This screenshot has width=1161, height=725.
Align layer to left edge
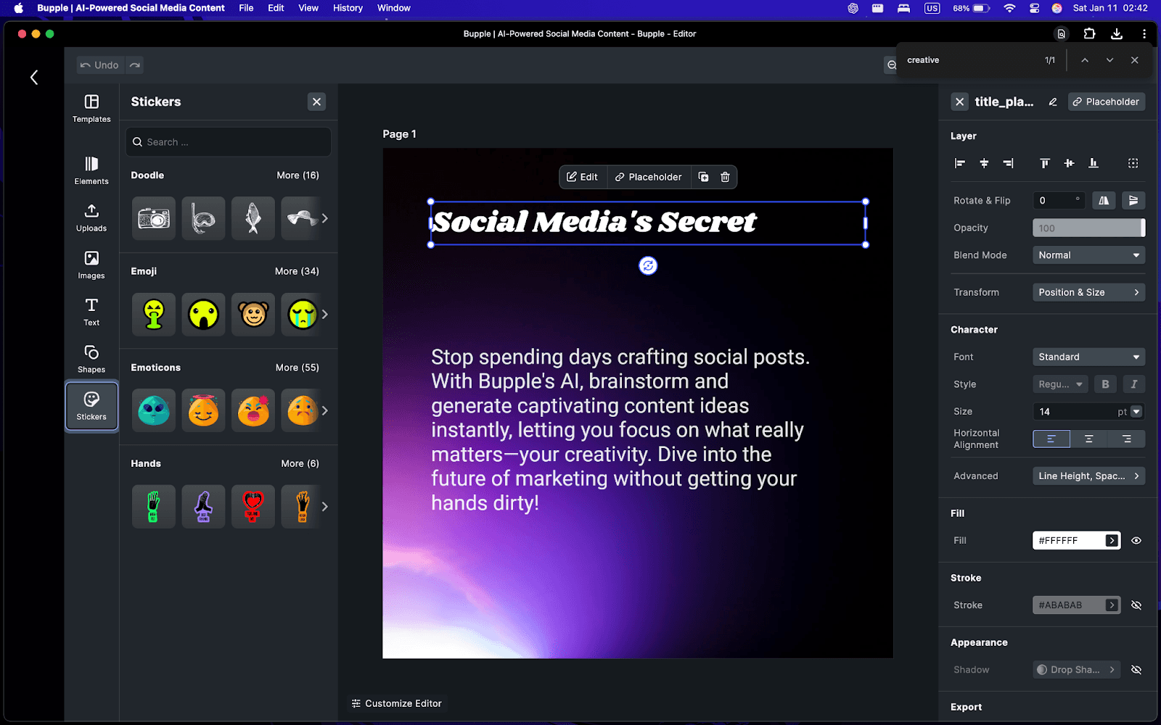[959, 163]
